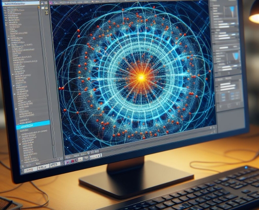Click the yellow document icon below the folder icon
259x210 pixels.
click(47, 13)
